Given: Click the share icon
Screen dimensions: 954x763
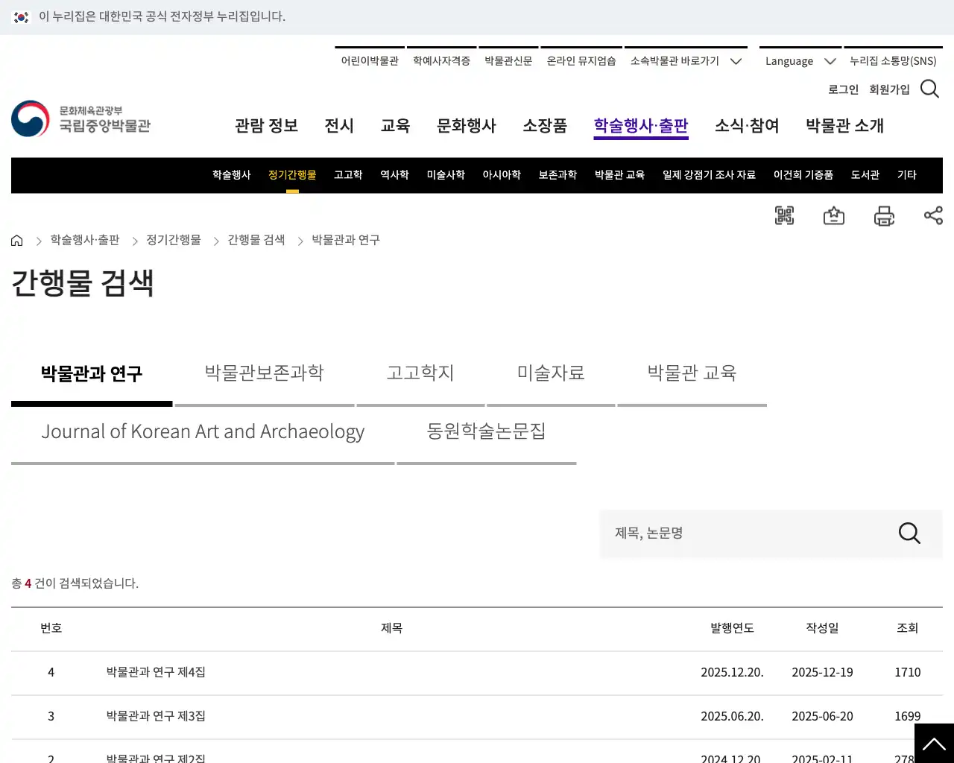Looking at the screenshot, I should pyautogui.click(x=933, y=215).
